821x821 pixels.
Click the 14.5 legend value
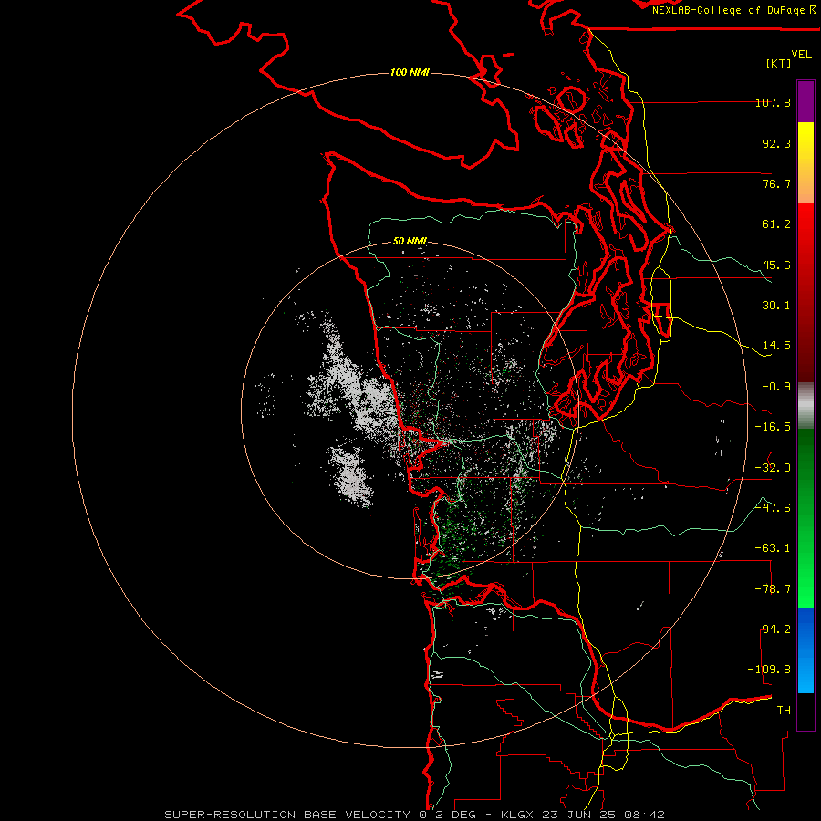776,346
